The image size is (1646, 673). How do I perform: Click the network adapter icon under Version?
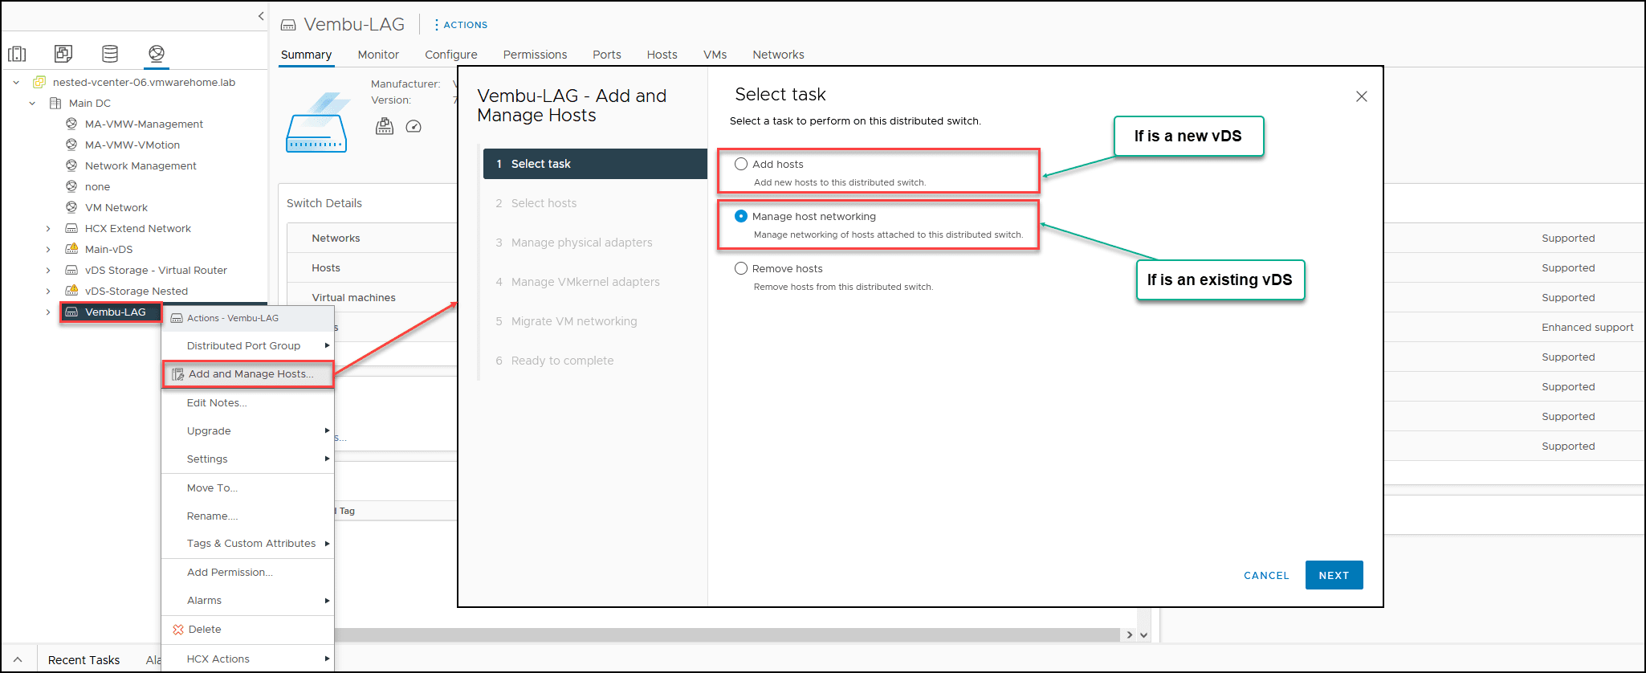coord(385,126)
